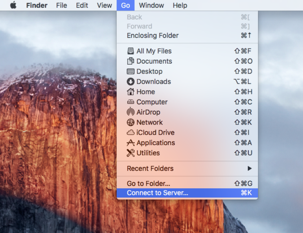Click the Downloads arrow icon
Screen dimensions: 303x233
pos(131,82)
